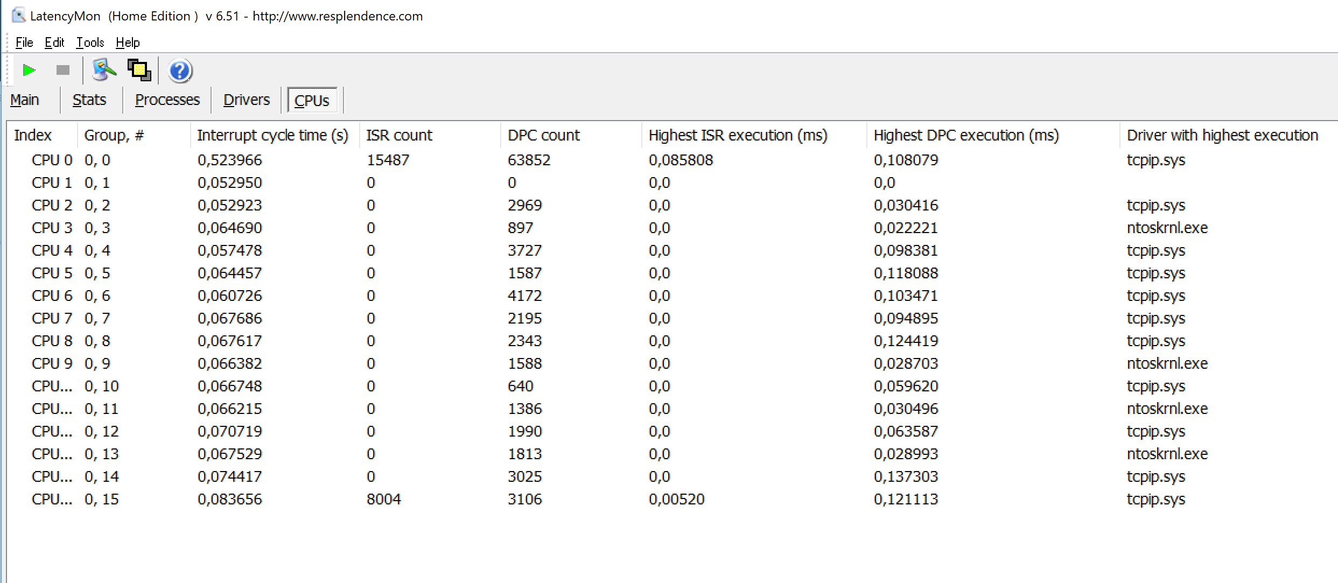Switch to the Stats tab

pos(89,100)
